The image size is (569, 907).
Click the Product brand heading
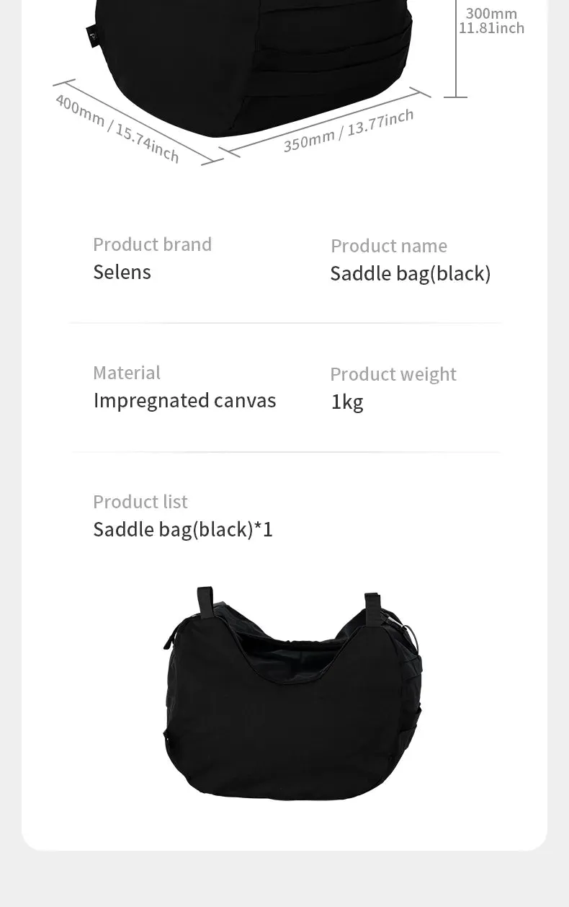pos(152,244)
